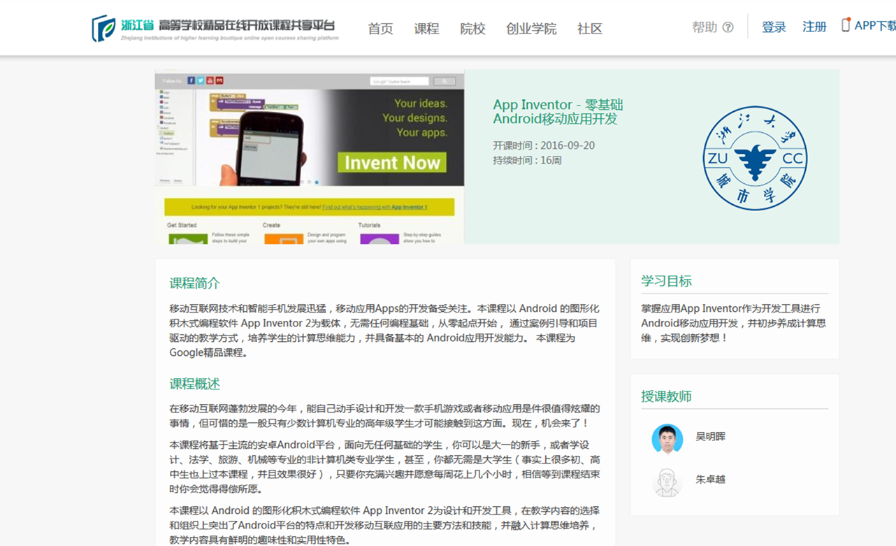This screenshot has width=896, height=546.
Task: Open the 院校 institutions menu
Action: tap(472, 29)
